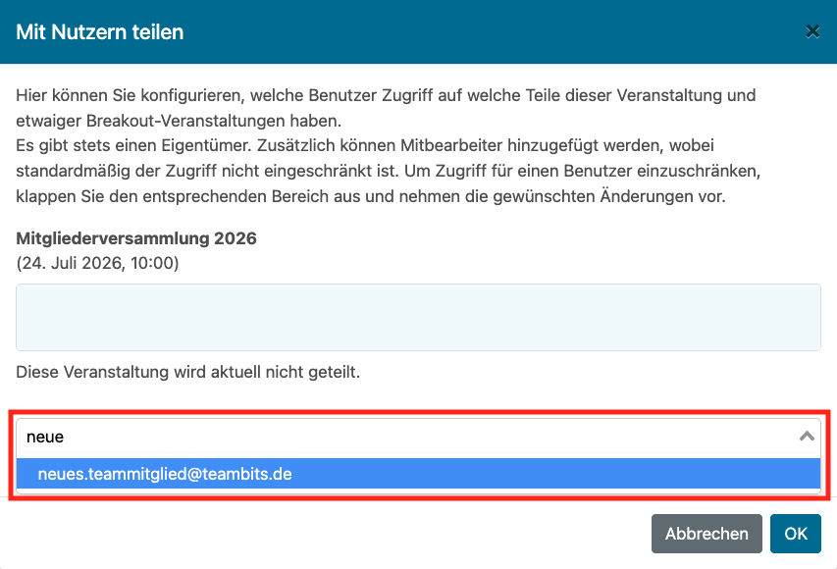
Task: Click the blue dialog header bar
Action: coord(418,32)
